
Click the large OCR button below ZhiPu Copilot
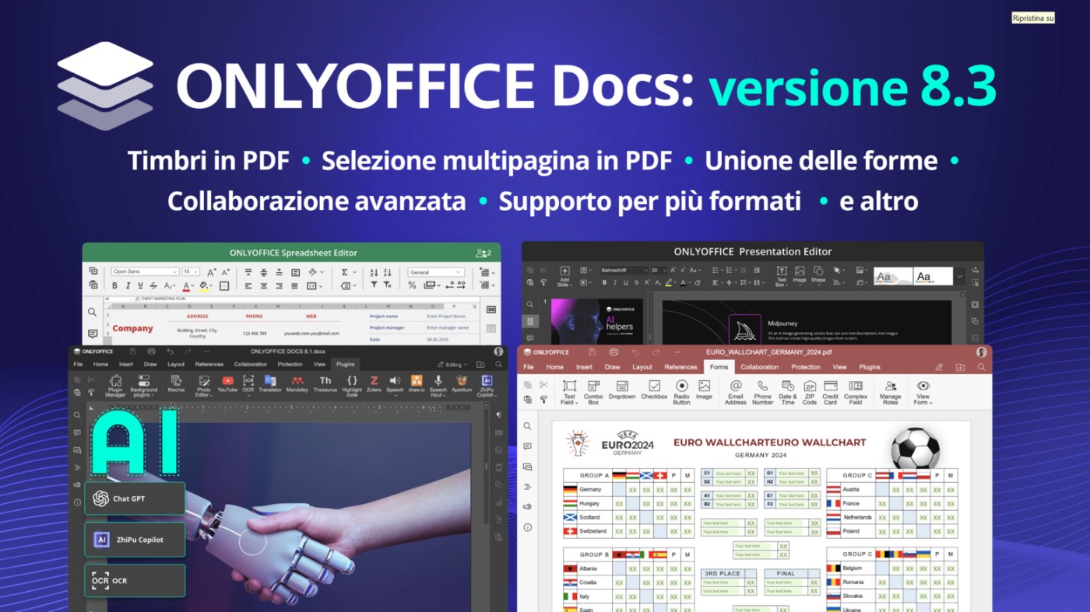click(135, 580)
